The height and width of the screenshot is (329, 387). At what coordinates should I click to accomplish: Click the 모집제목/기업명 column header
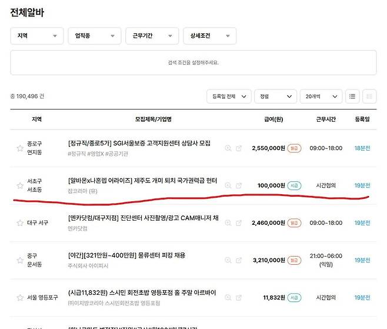click(154, 119)
